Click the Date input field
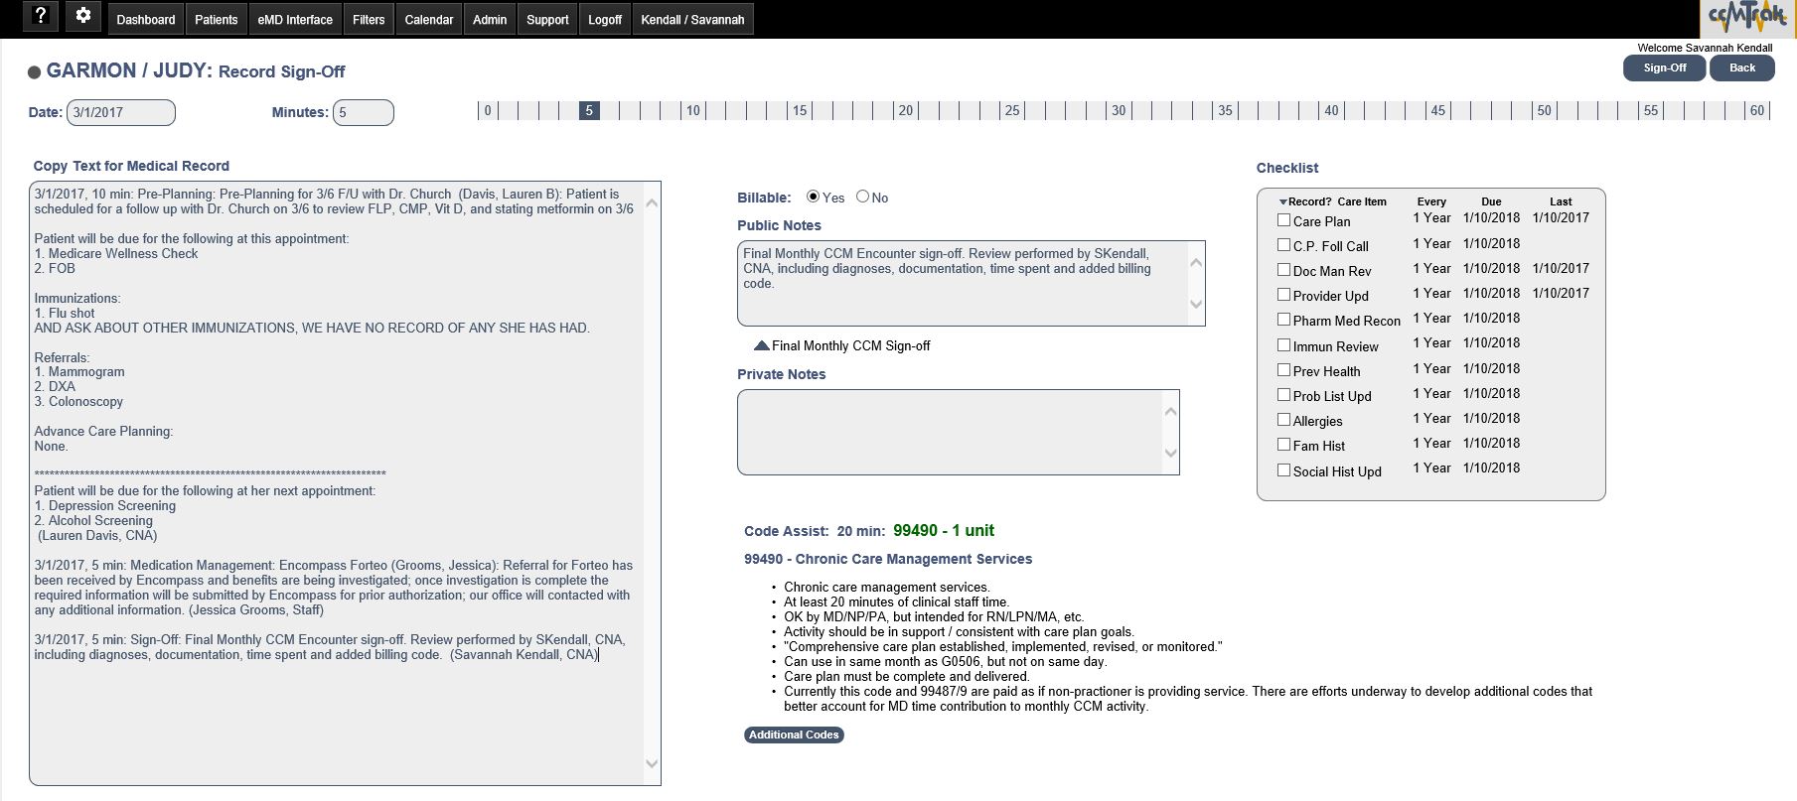 (121, 112)
